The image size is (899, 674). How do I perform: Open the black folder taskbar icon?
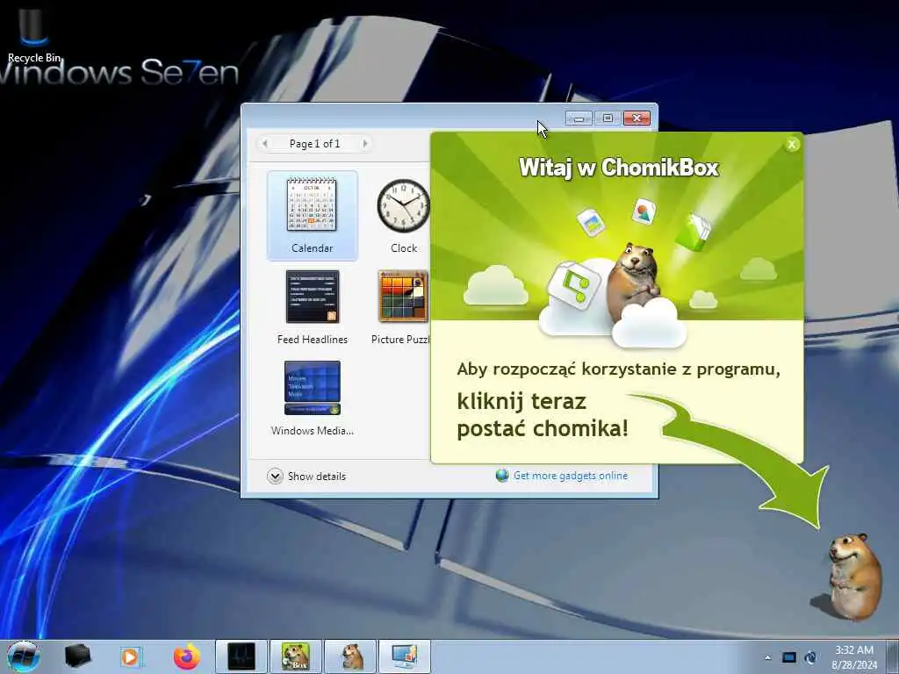[x=77, y=656]
